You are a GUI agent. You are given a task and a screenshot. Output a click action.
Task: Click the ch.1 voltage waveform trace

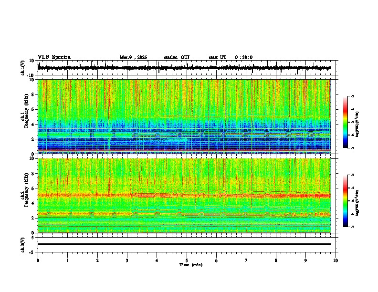[x=184, y=68]
